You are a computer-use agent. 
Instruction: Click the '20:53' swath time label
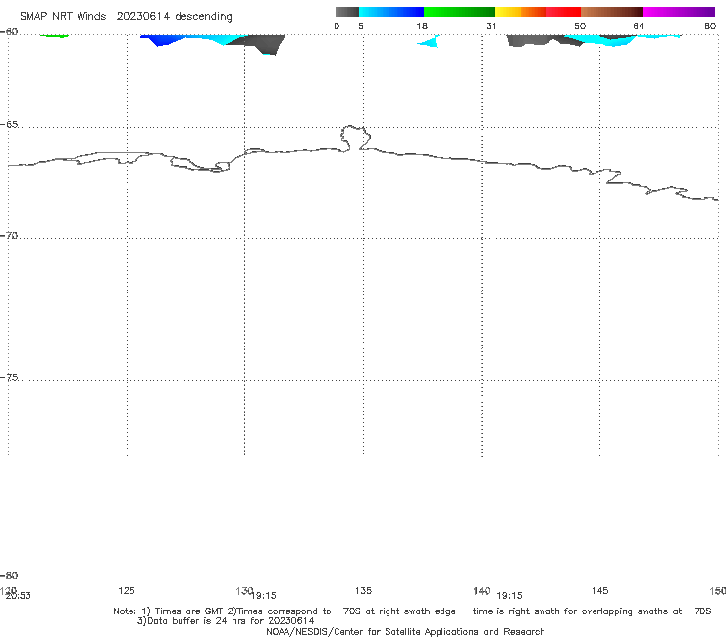[x=18, y=596]
